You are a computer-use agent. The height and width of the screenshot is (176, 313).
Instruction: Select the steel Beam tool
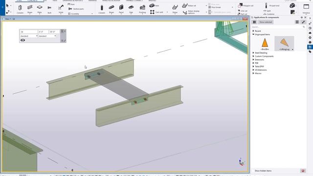click(x=30, y=9)
